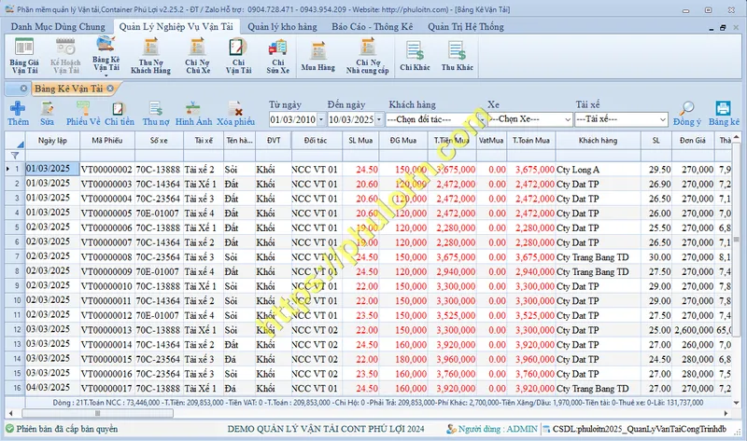
Task: Open Hình Ảnh toolbar icon
Action: (x=193, y=113)
